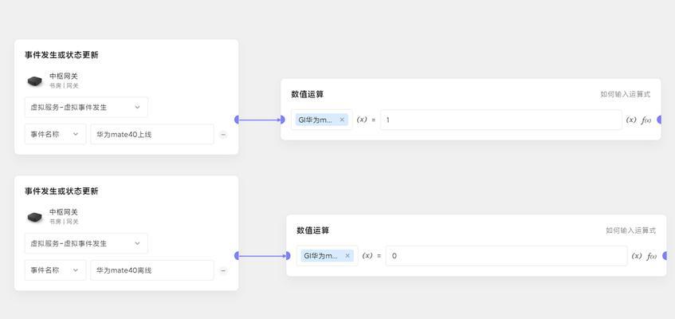Click expression field containing 0
The width and height of the screenshot is (675, 319).
506,256
